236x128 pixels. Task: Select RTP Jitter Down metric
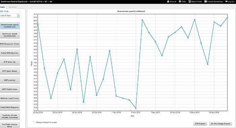10,71
